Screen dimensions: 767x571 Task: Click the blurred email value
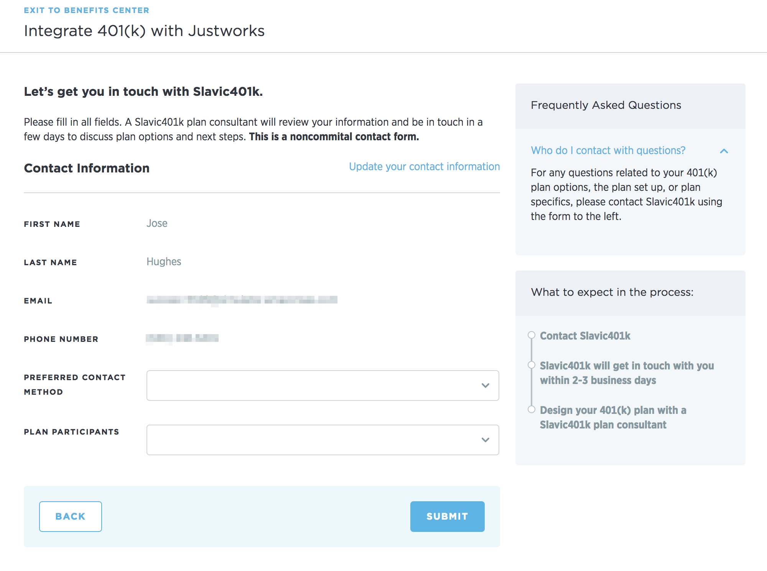(242, 300)
